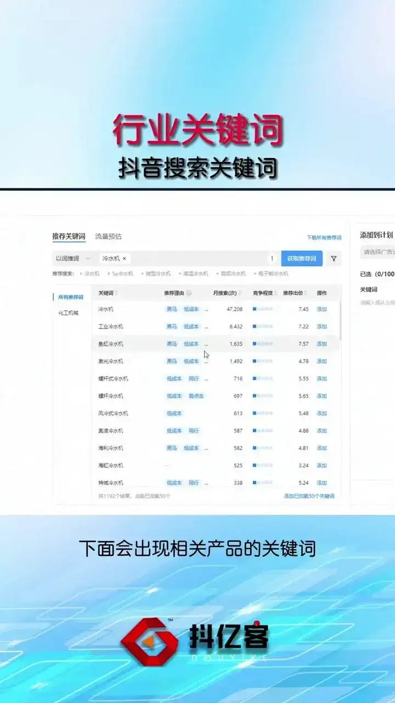Image resolution: width=395 pixels, height=703 pixels.
Task: Focus the 关键词 text area in 添加到计划
Action: [377, 303]
